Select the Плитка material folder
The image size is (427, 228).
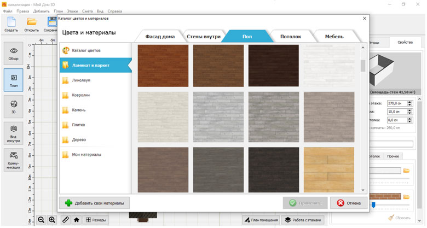[79, 125]
